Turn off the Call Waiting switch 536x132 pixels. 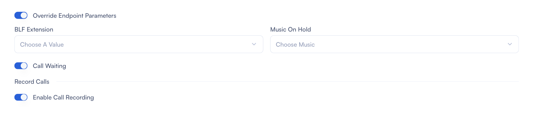pyautogui.click(x=21, y=66)
